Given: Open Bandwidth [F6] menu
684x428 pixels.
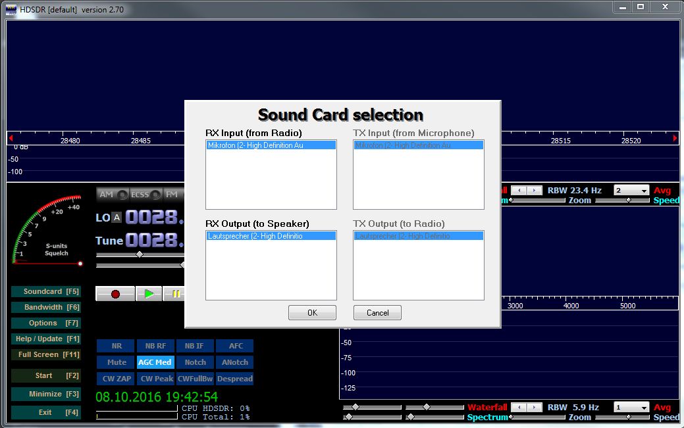Looking at the screenshot, I should (46, 307).
